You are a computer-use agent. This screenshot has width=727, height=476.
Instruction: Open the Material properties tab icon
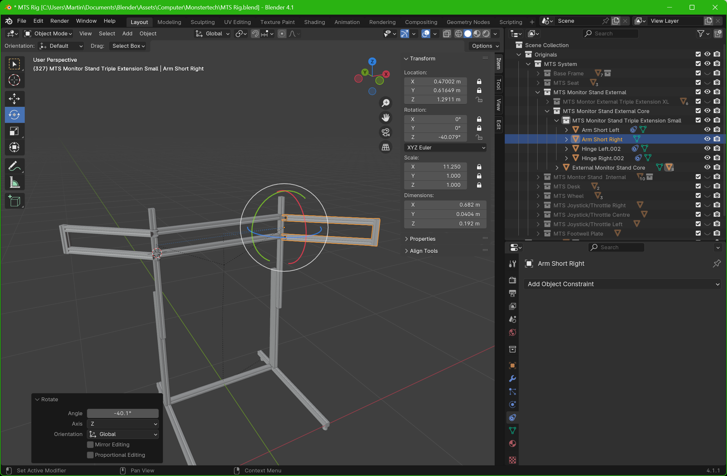coord(513,444)
